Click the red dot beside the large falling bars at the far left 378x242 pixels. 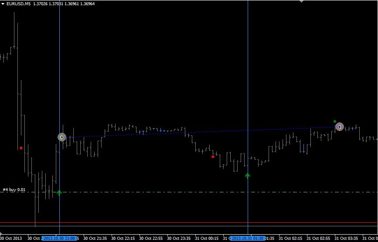tap(21, 148)
